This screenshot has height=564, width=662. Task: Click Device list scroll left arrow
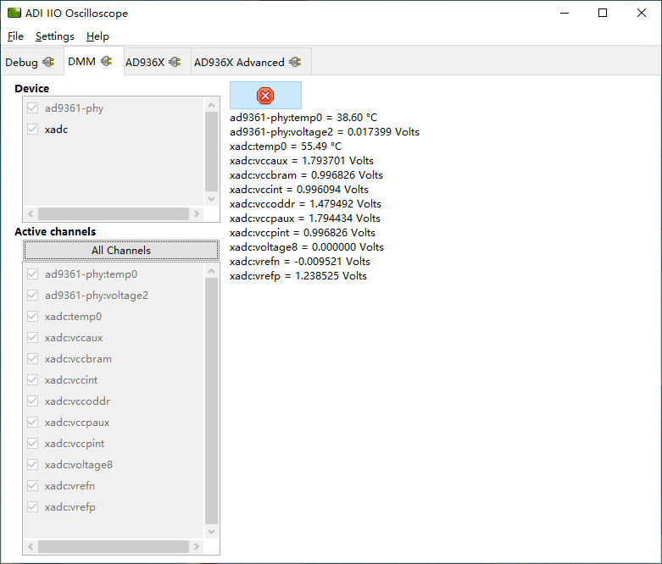pyautogui.click(x=31, y=214)
